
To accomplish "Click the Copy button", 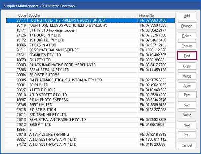I will [187, 66].
